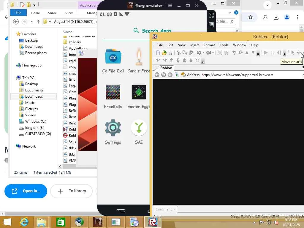Open Window menu in Roblox Studio
This screenshot has height=228, width=304.
coord(240,45)
